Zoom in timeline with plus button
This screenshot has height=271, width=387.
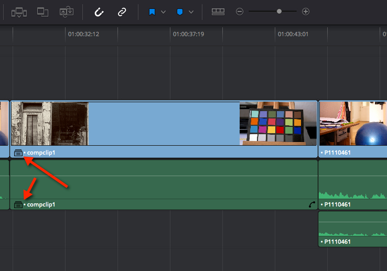pos(306,12)
